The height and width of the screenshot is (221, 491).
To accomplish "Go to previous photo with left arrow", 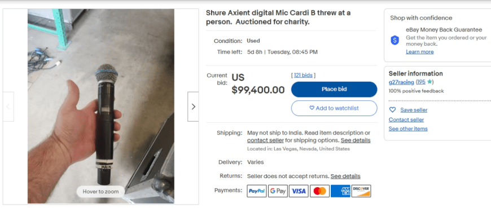I will click(8, 107).
